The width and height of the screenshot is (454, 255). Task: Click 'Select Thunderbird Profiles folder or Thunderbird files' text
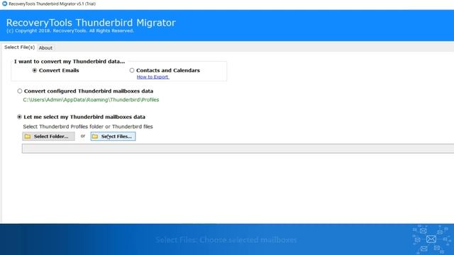pyautogui.click(x=88, y=127)
